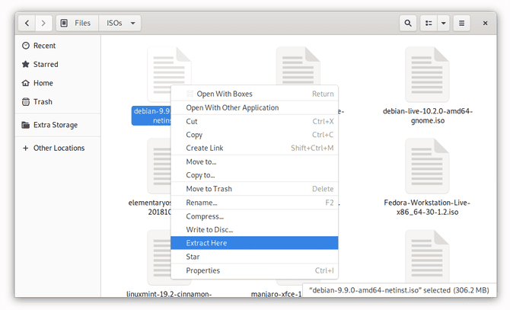Viewport: 510px width, 310px height.
Task: Switch to list view icon
Action: (429, 23)
